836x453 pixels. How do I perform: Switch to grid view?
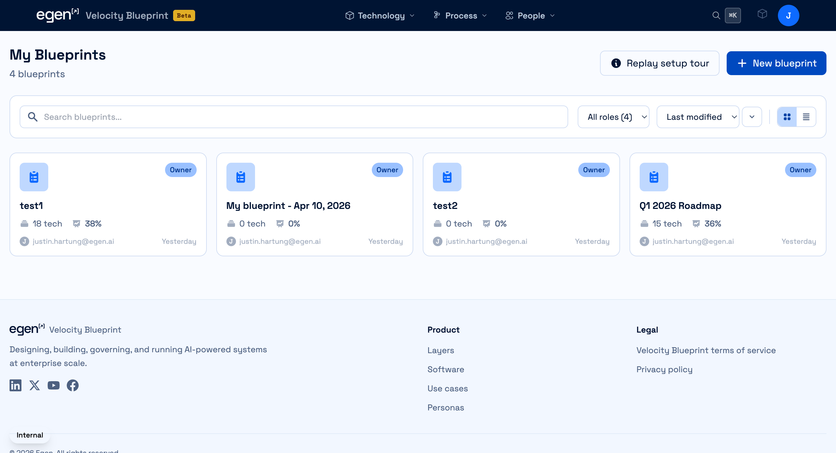tap(787, 117)
